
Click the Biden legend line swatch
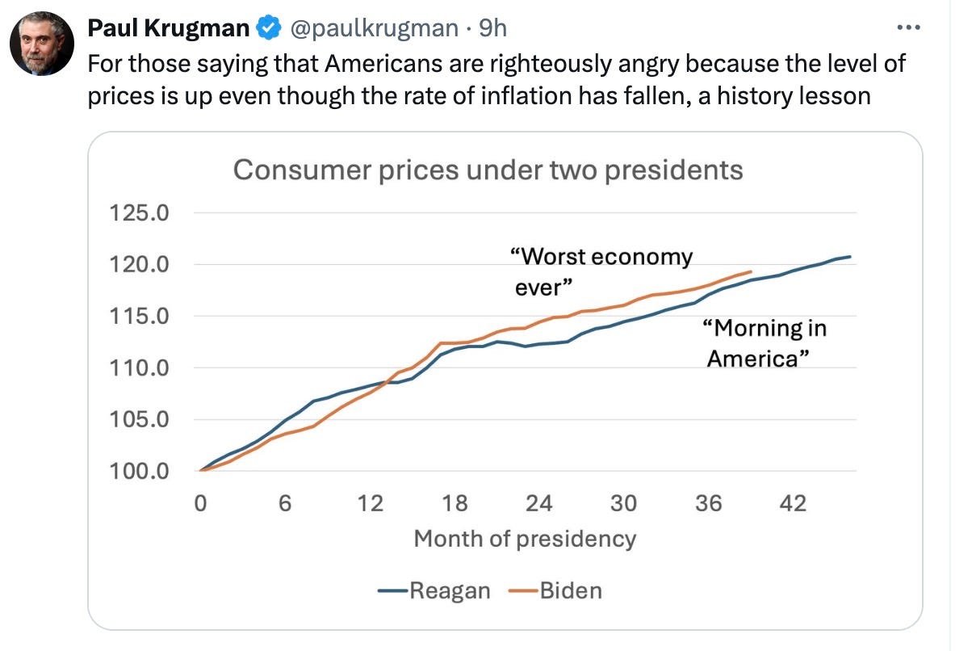pyautogui.click(x=523, y=590)
